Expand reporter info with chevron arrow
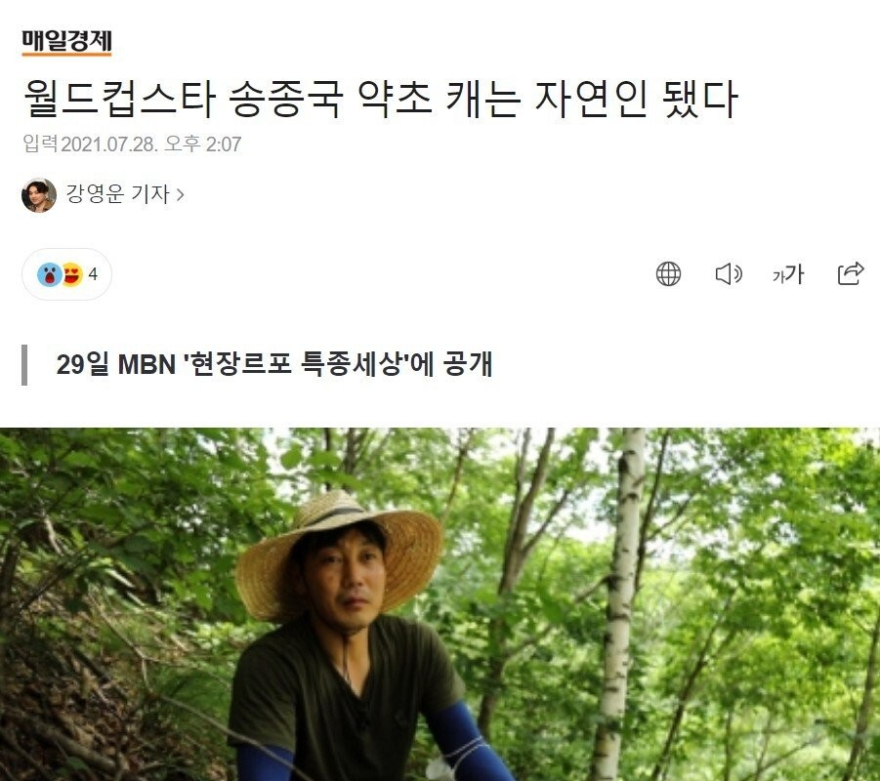 [180, 194]
